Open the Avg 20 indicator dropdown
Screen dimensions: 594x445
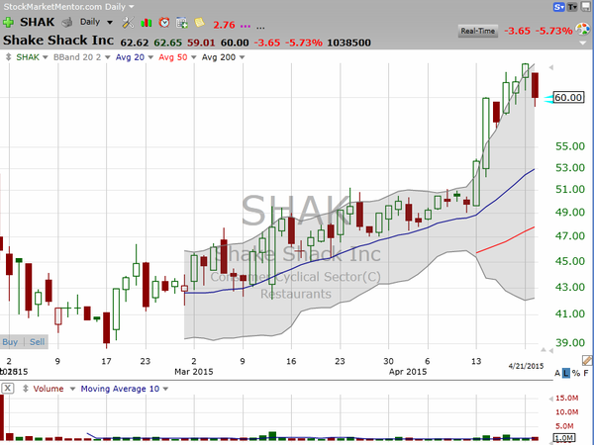click(150, 57)
